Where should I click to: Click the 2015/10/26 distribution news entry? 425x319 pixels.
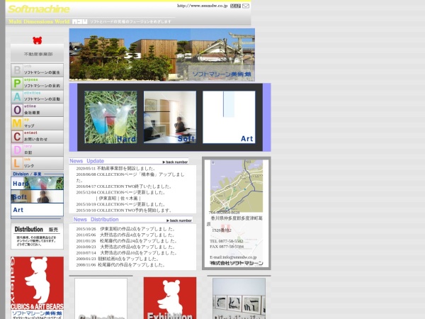point(125,229)
